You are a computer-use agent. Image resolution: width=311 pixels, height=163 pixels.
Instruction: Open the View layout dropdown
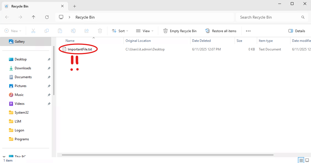click(145, 31)
